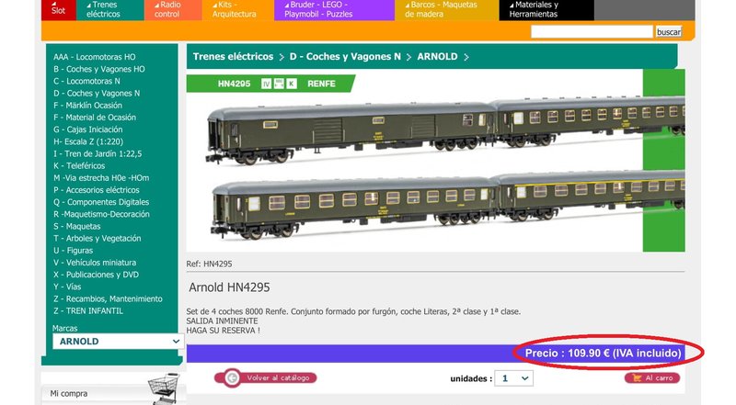Select K - Teleféricos category

pos(79,166)
